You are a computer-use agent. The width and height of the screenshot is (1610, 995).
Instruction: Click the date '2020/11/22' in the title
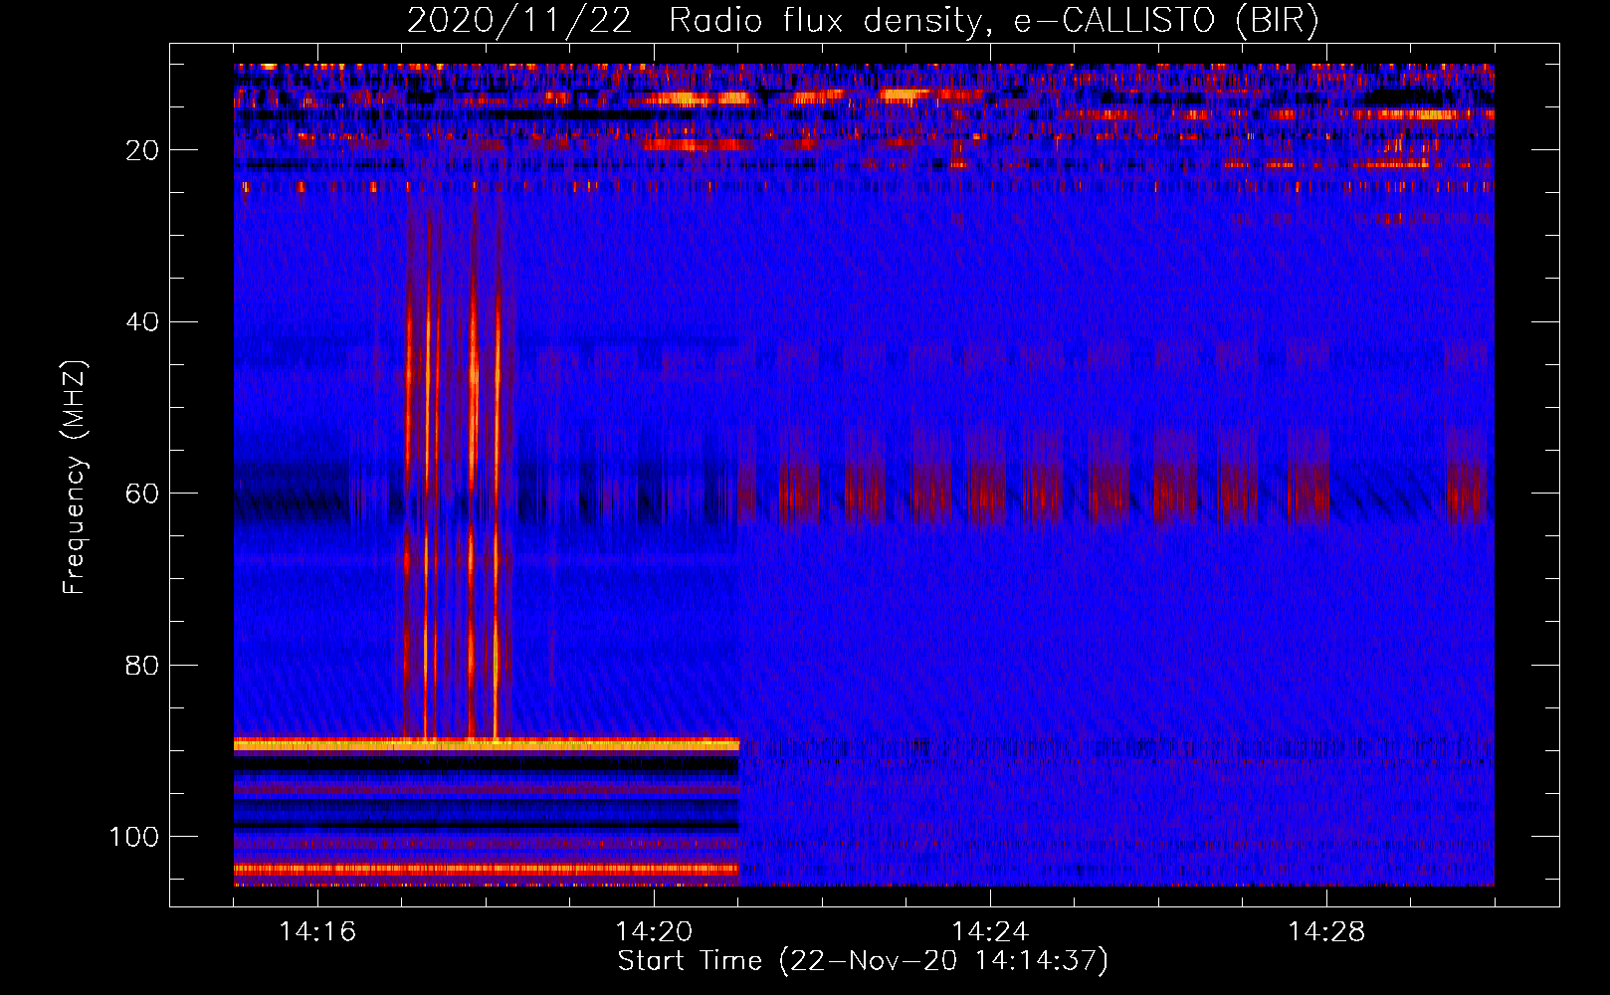[x=519, y=21]
